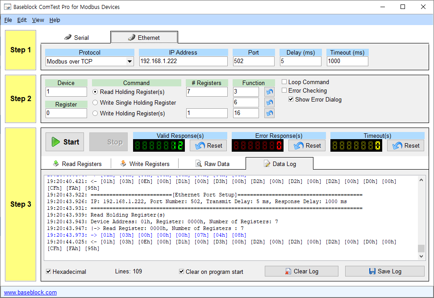Image resolution: width=434 pixels, height=298 pixels.
Task: Click the Function field showing 6
Action: 246,102
